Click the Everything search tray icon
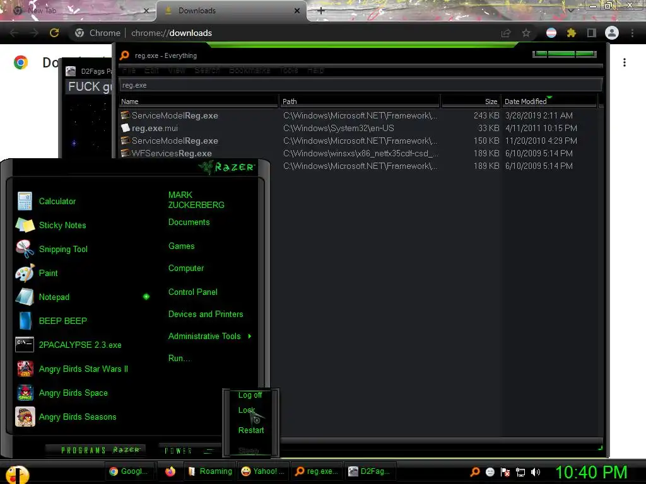The image size is (646, 484). (475, 471)
